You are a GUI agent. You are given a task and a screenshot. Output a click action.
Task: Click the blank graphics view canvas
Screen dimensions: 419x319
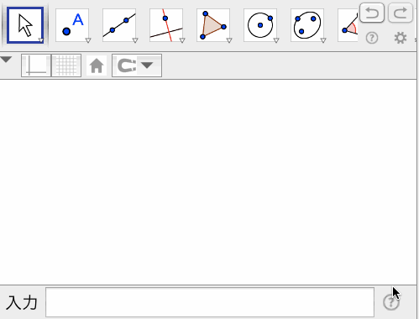(x=208, y=182)
